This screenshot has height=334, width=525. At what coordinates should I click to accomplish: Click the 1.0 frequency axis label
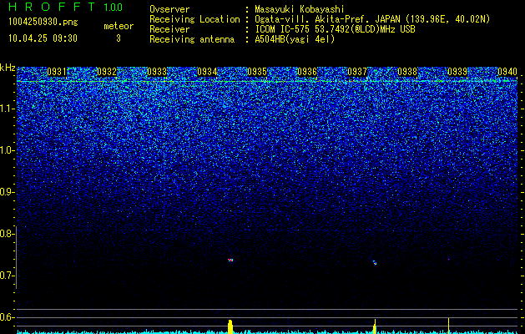tap(7, 150)
